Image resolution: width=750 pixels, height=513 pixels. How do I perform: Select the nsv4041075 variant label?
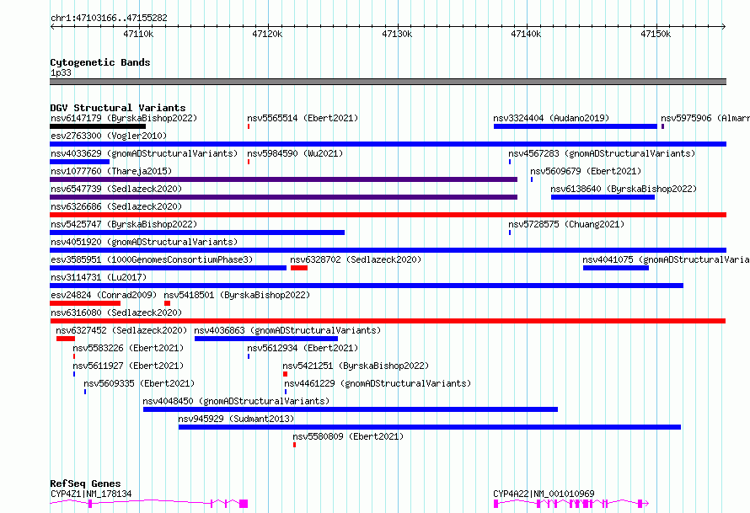point(666,259)
